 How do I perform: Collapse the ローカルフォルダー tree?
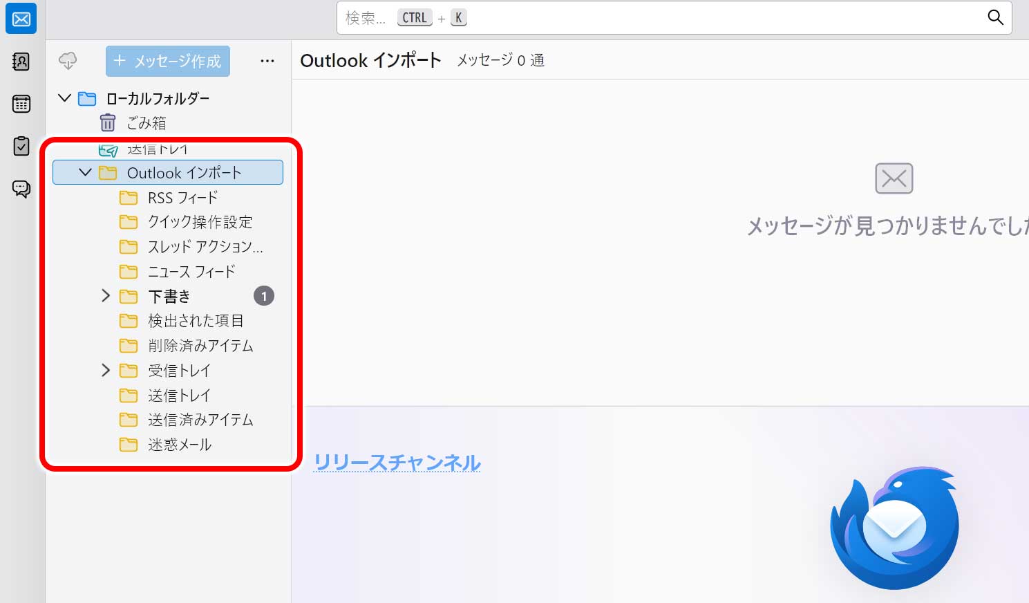click(65, 98)
